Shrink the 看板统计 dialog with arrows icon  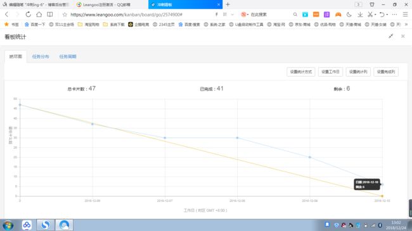pyautogui.click(x=390, y=36)
